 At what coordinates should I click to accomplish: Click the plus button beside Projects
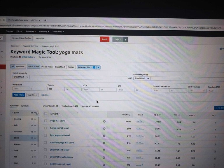(x=126, y=40)
